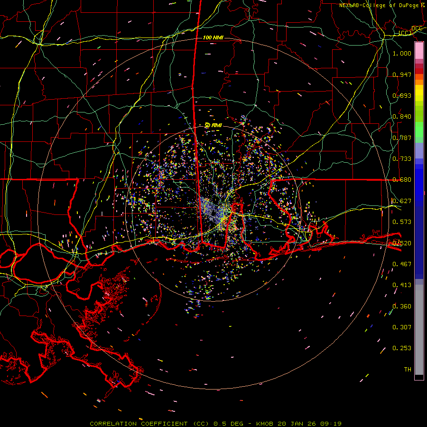Click the 0.840 scale label
Image resolution: width=427 pixels, height=427 pixels.
click(402, 117)
